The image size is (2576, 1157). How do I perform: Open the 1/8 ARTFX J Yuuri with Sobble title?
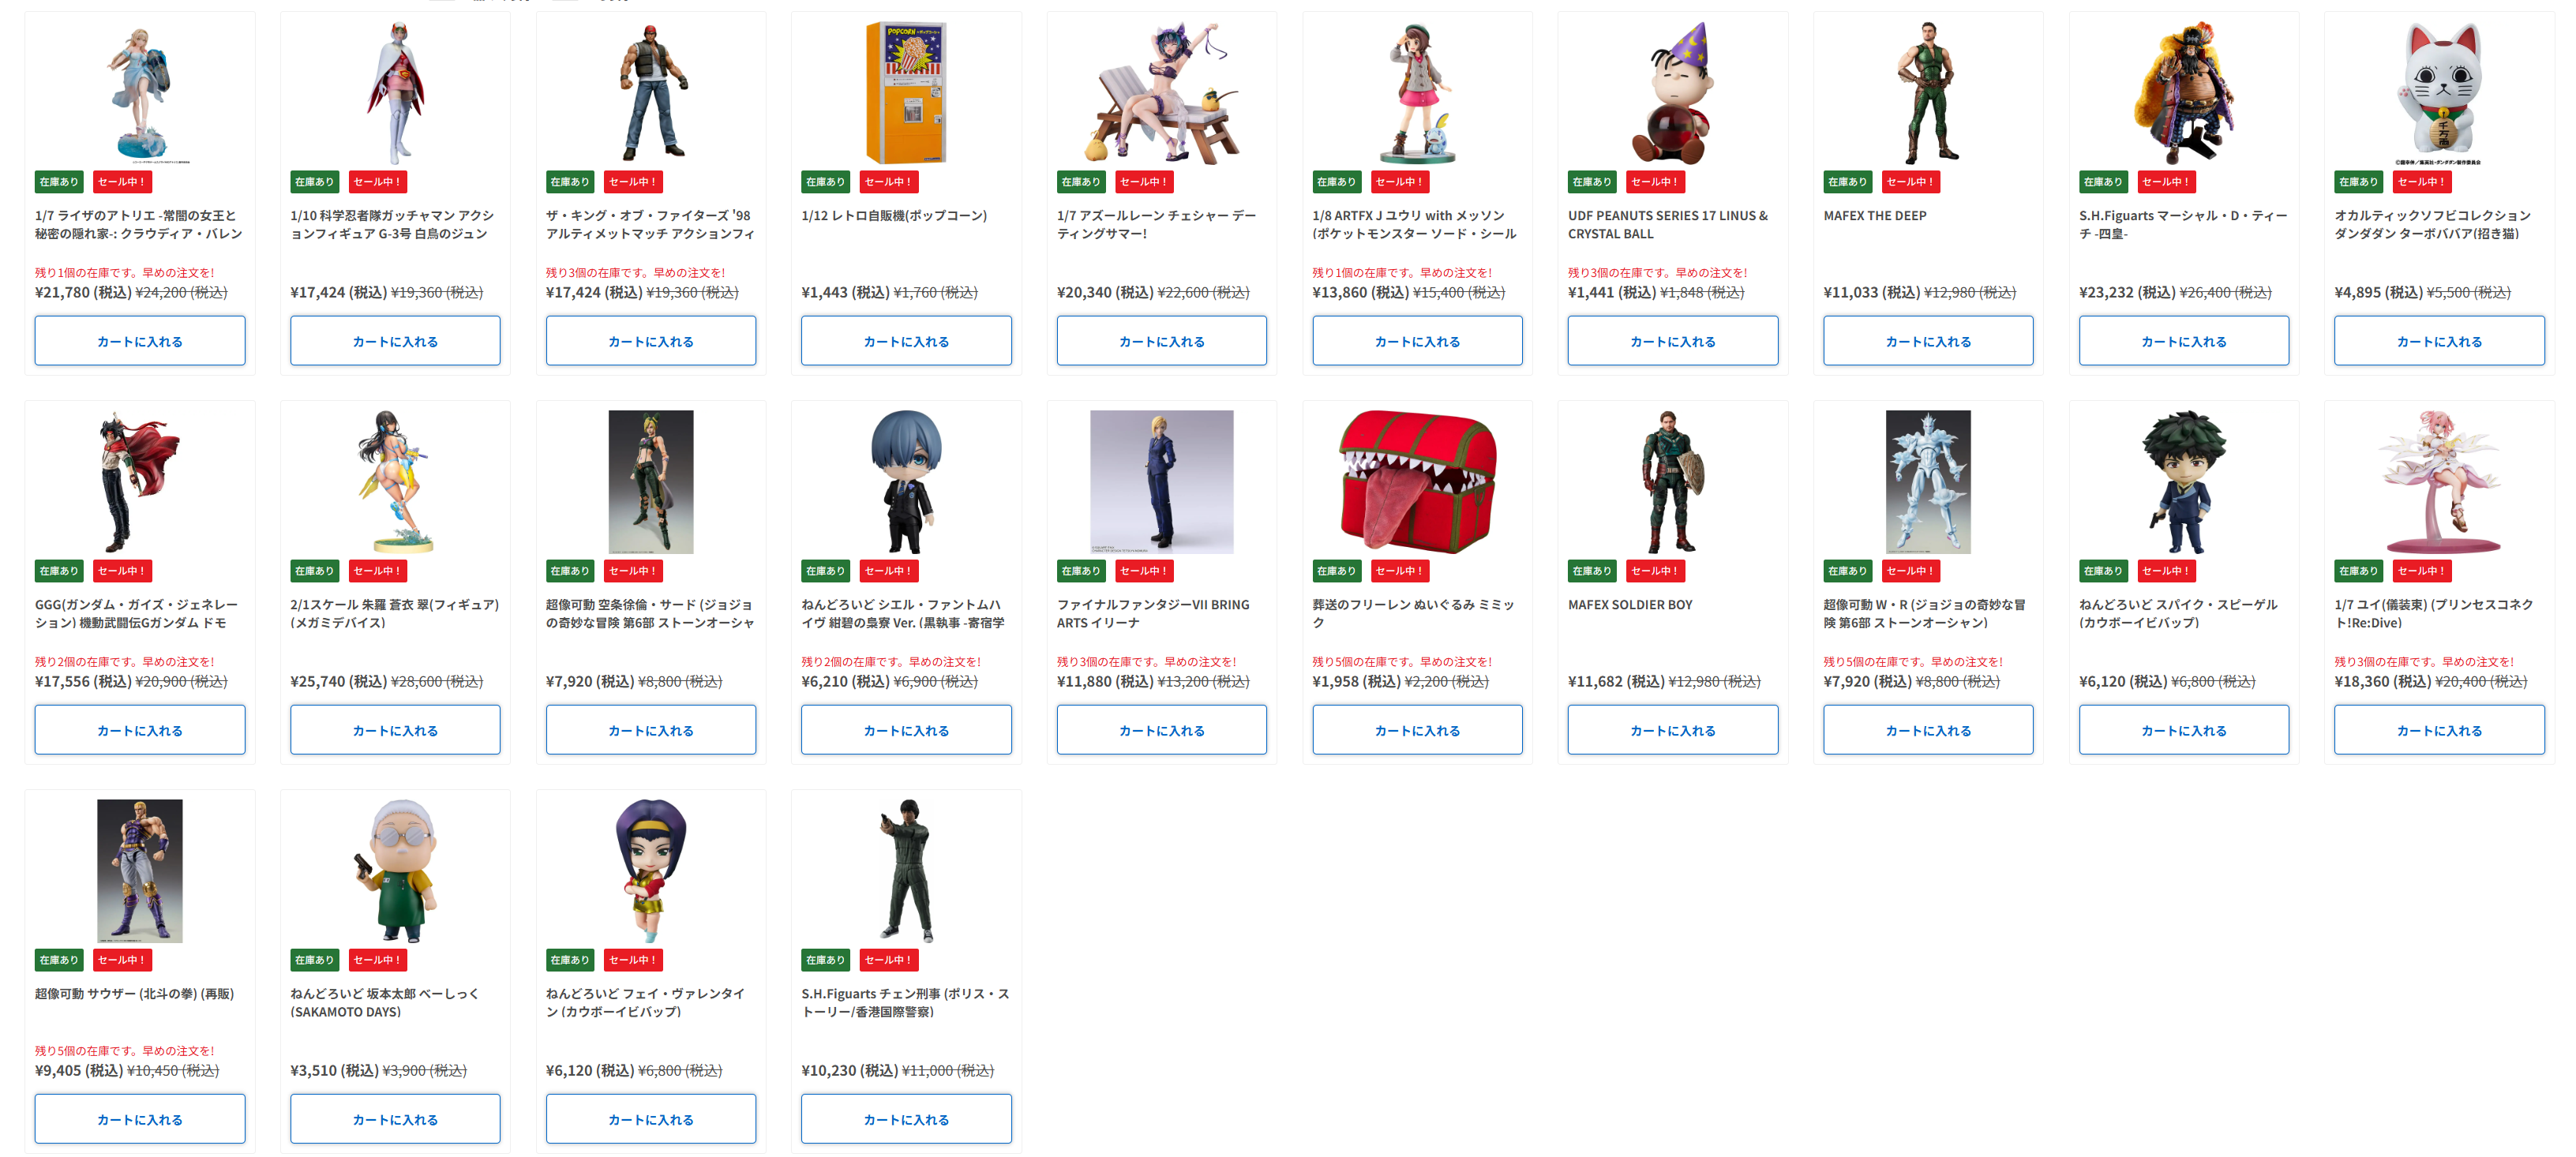(x=1414, y=224)
